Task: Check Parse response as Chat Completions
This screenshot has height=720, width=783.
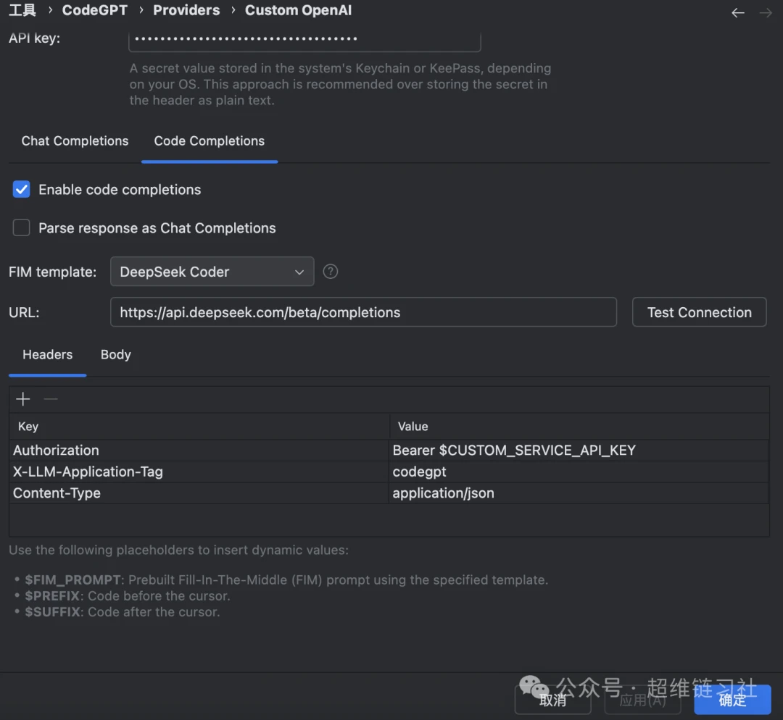Action: point(22,228)
